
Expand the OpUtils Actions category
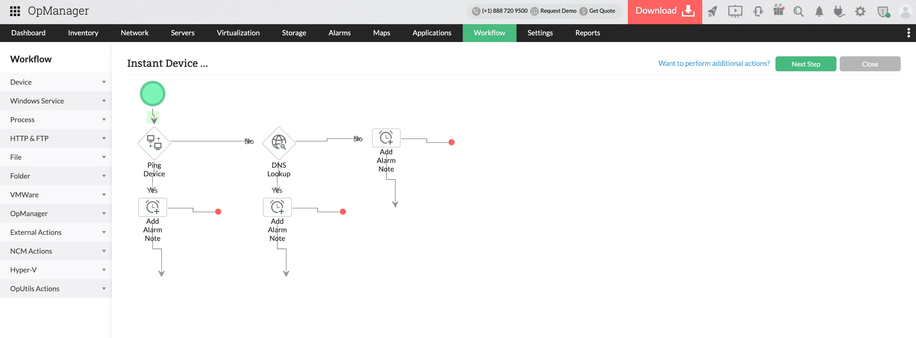(x=56, y=289)
